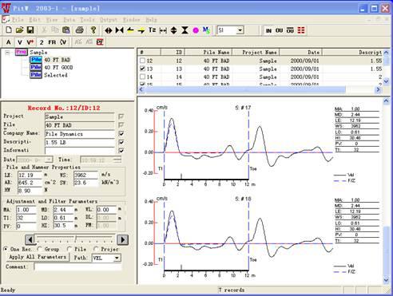Click the horizontal compress arrows icon
Screen dimensions: 393x296
119,30
